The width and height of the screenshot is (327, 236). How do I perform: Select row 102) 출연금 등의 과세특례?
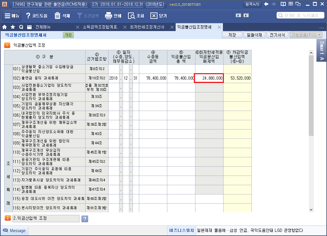point(49,78)
